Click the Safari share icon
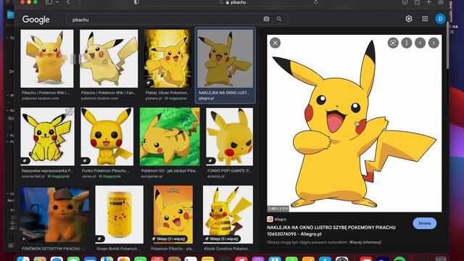 pyautogui.click(x=417, y=2)
